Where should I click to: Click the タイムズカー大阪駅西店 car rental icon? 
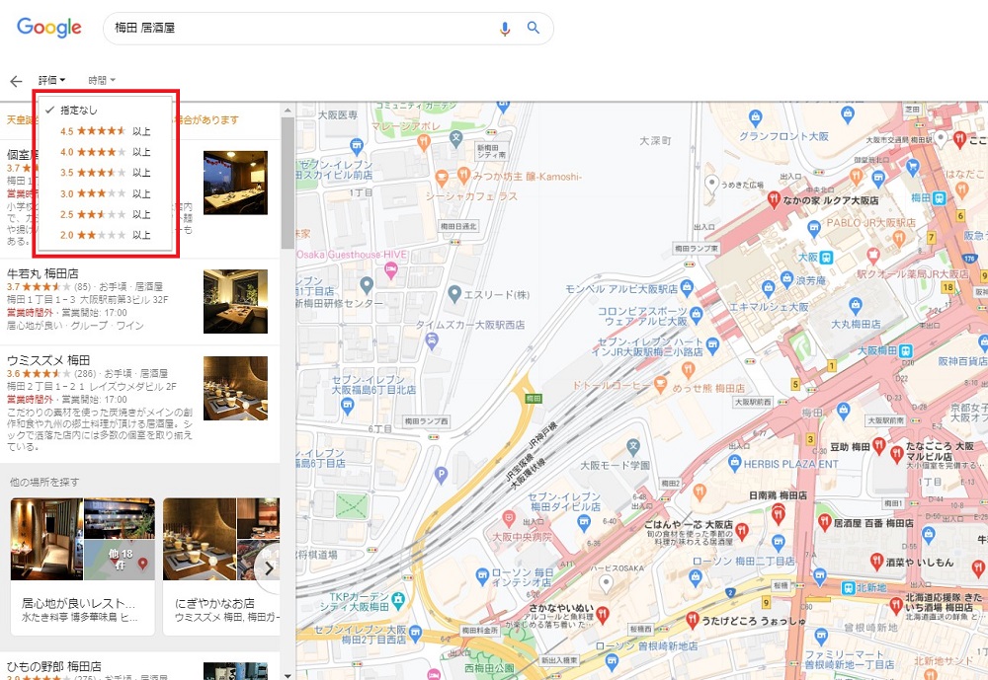(x=432, y=341)
